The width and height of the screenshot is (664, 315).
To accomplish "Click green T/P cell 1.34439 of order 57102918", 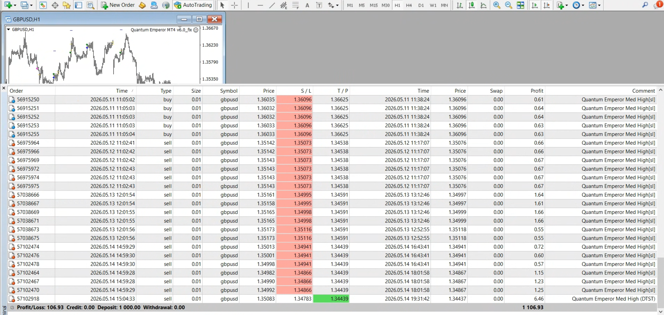I will click(331, 299).
